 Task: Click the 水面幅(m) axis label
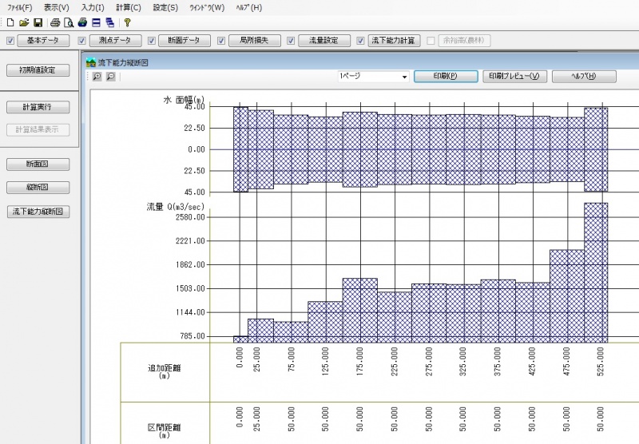184,99
